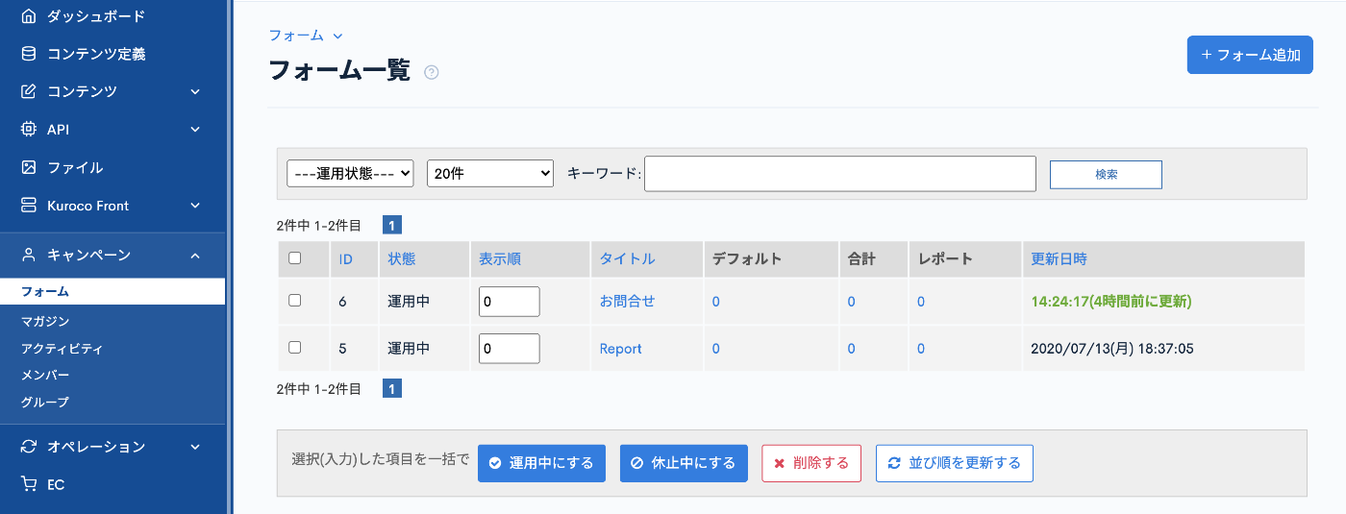
Task: Sort table by 更新日時 column header
Action: tap(1059, 258)
